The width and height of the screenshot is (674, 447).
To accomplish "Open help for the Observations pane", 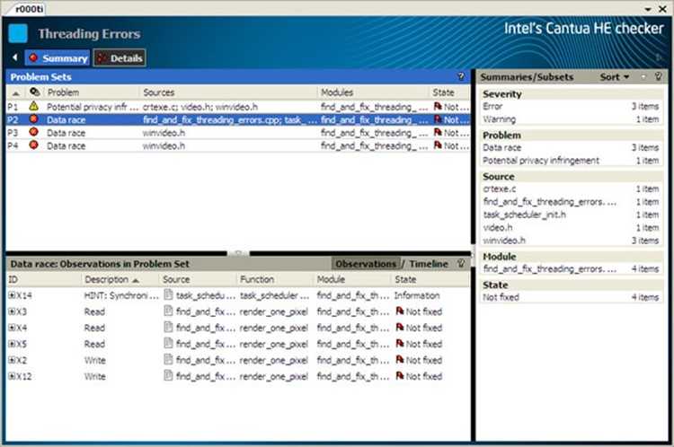I will [461, 263].
